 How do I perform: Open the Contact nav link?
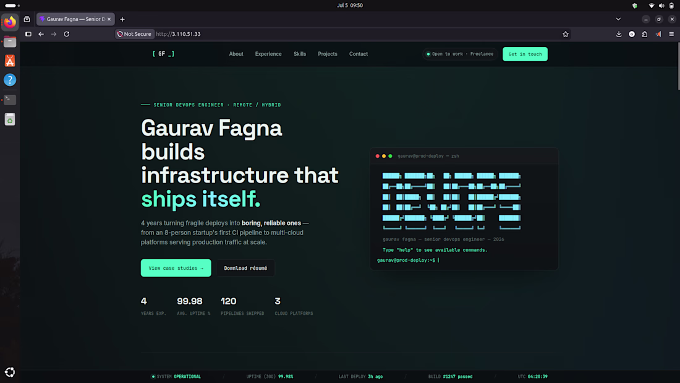[358, 54]
